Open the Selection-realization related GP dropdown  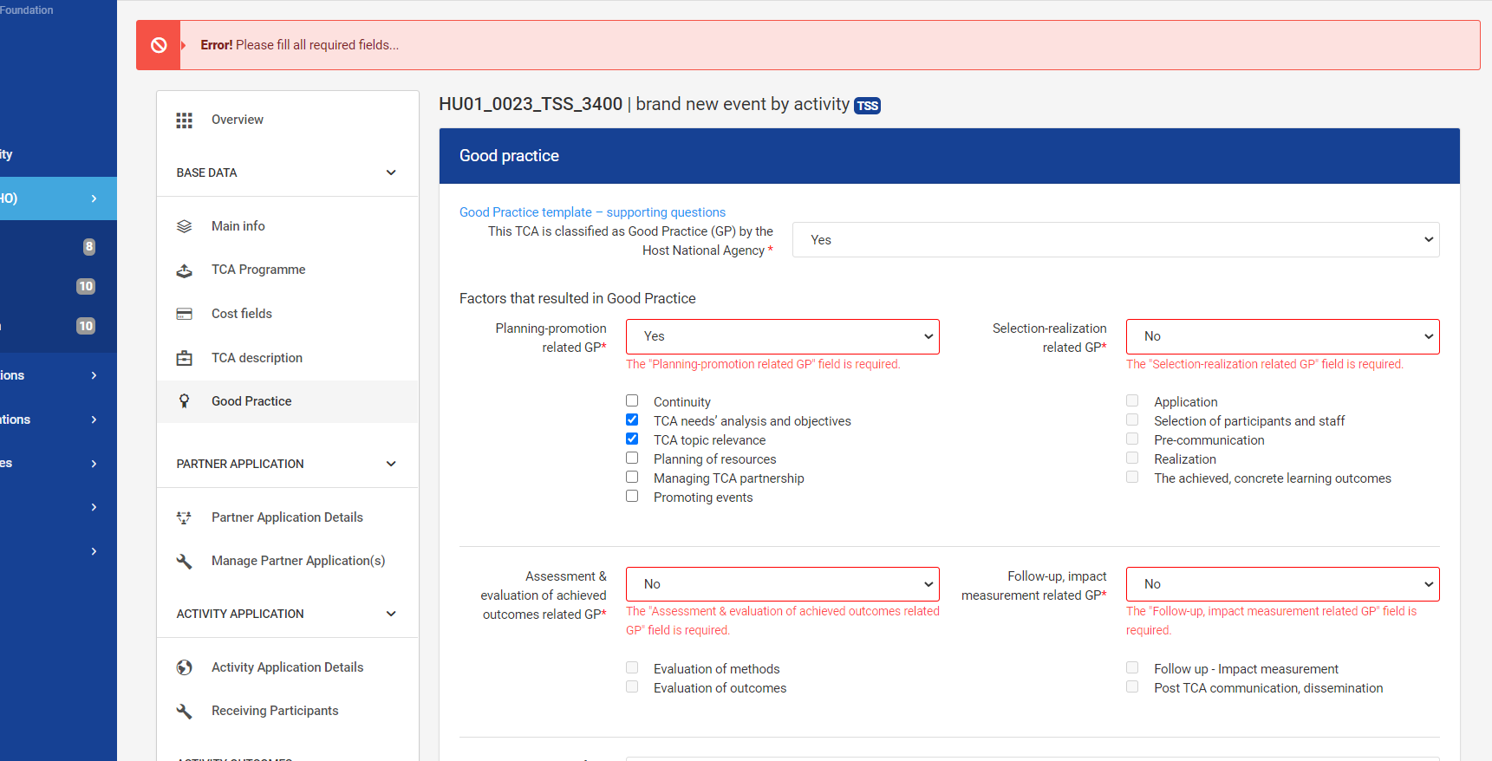click(x=1282, y=336)
